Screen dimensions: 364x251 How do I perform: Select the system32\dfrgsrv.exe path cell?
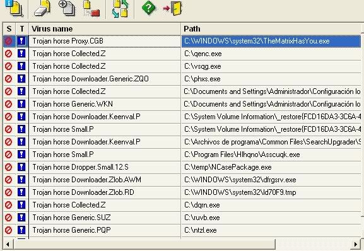coord(271,180)
